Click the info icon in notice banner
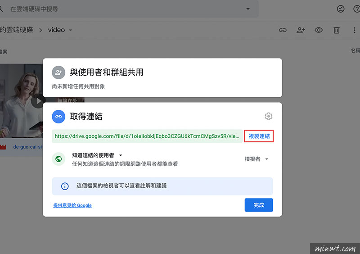360x254 pixels. 65,186
